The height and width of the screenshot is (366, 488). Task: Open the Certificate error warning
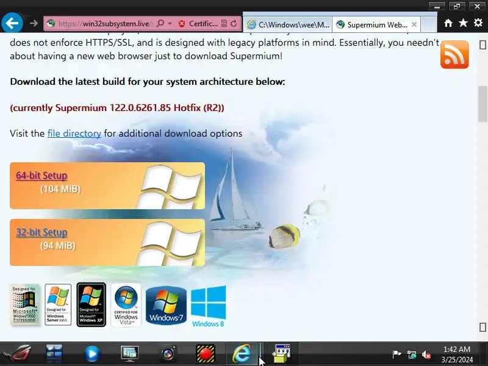pyautogui.click(x=198, y=24)
